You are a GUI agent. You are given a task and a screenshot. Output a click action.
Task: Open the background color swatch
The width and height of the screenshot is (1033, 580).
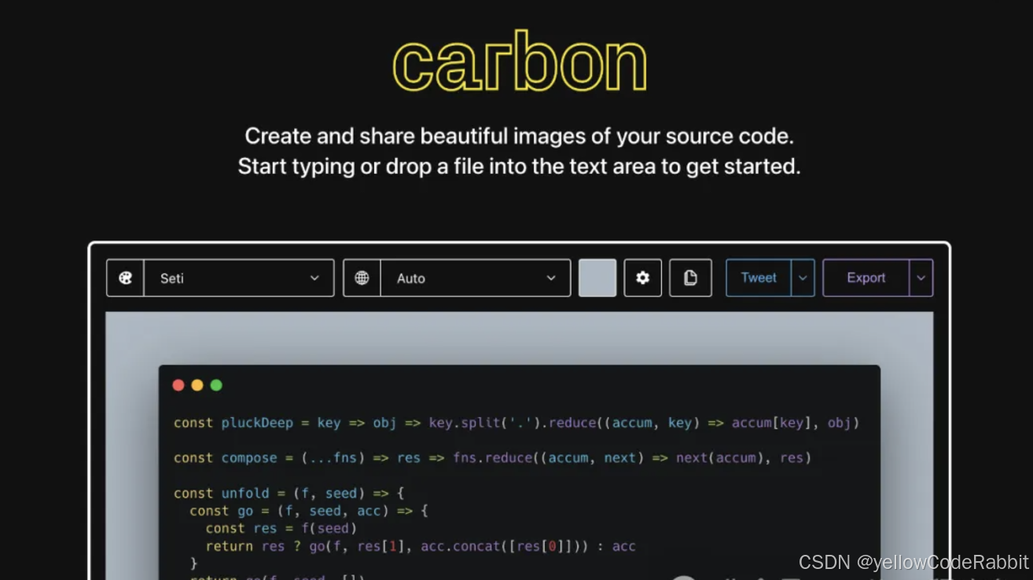597,278
